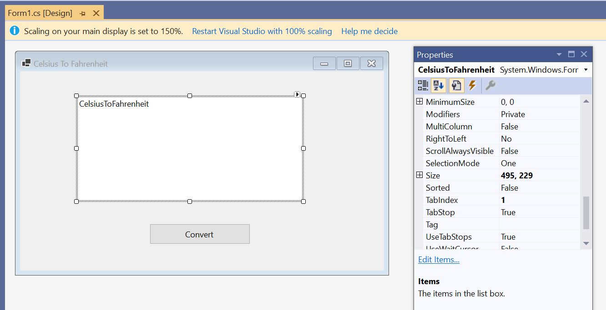Open the Events view with the lightning icon
606x310 pixels.
(472, 85)
